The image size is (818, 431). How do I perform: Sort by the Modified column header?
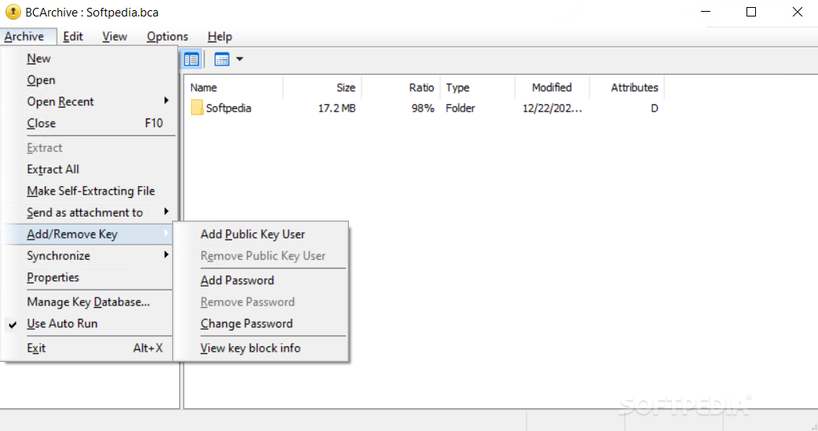click(x=552, y=88)
